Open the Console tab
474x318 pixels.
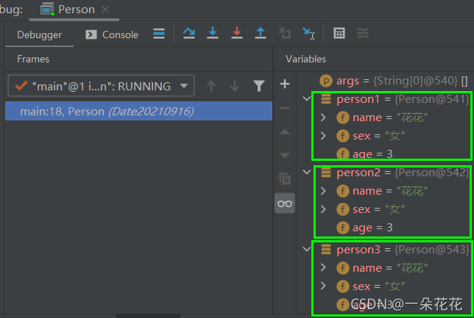(112, 35)
